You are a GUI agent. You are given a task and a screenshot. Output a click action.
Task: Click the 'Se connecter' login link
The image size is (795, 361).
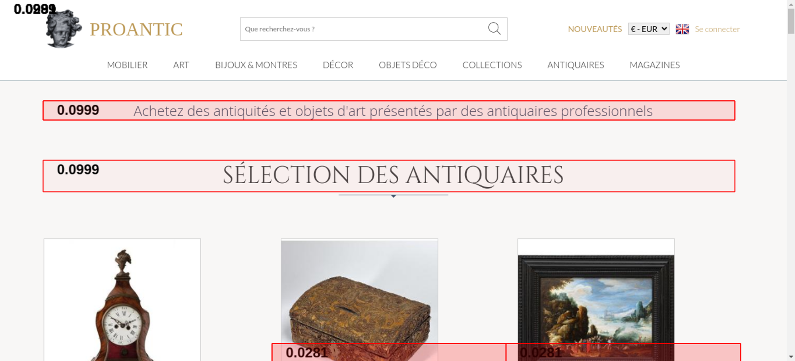click(x=717, y=29)
